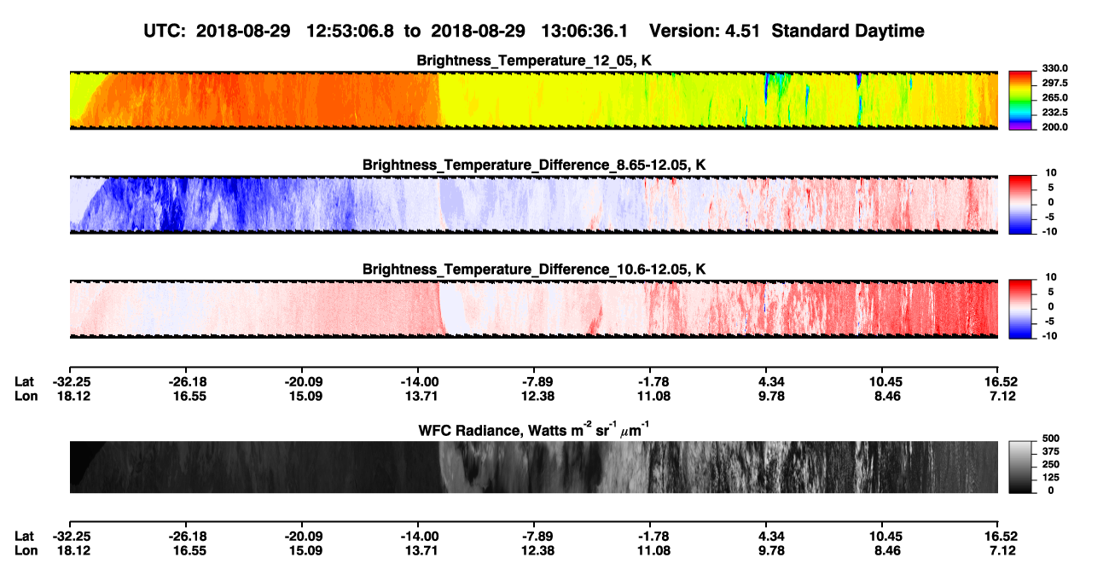Click the 10.6-12.05 difference image strip

pos(533,310)
